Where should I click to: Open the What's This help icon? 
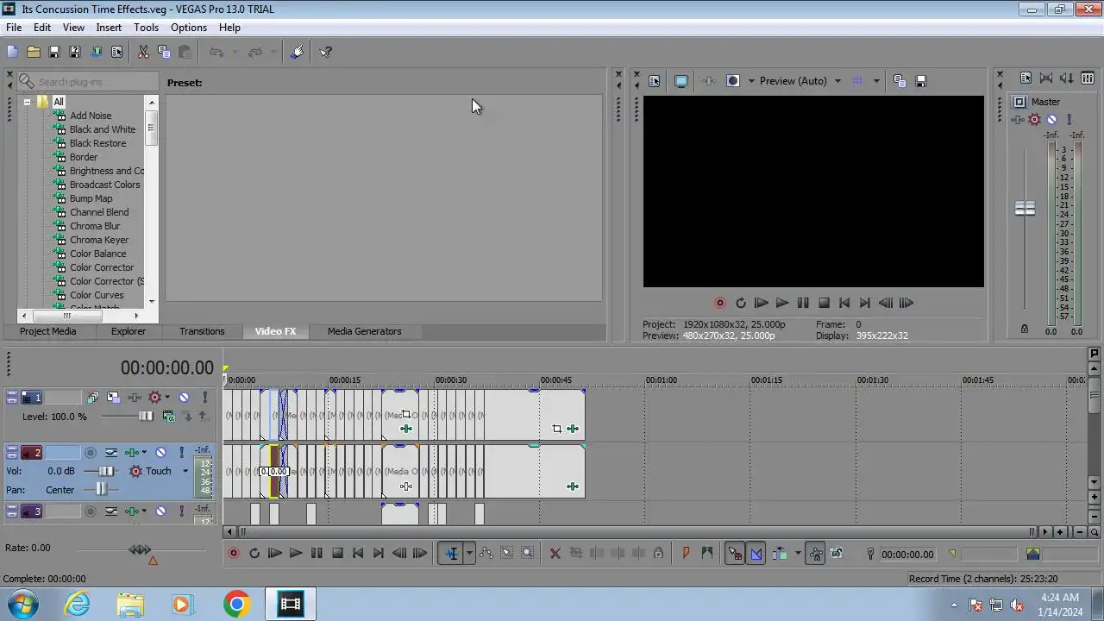click(326, 52)
